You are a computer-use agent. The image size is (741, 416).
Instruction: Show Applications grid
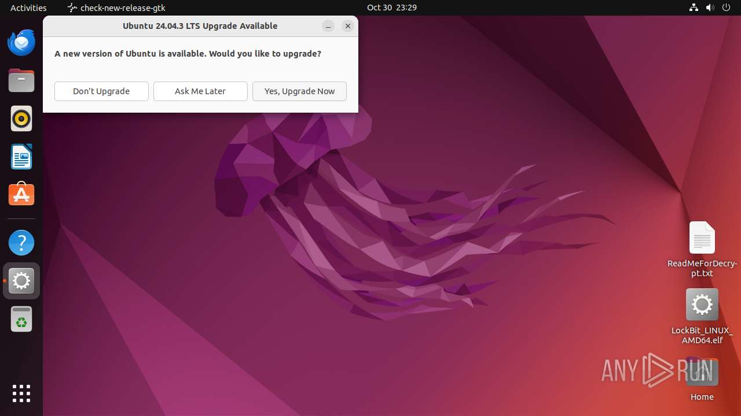click(x=21, y=393)
